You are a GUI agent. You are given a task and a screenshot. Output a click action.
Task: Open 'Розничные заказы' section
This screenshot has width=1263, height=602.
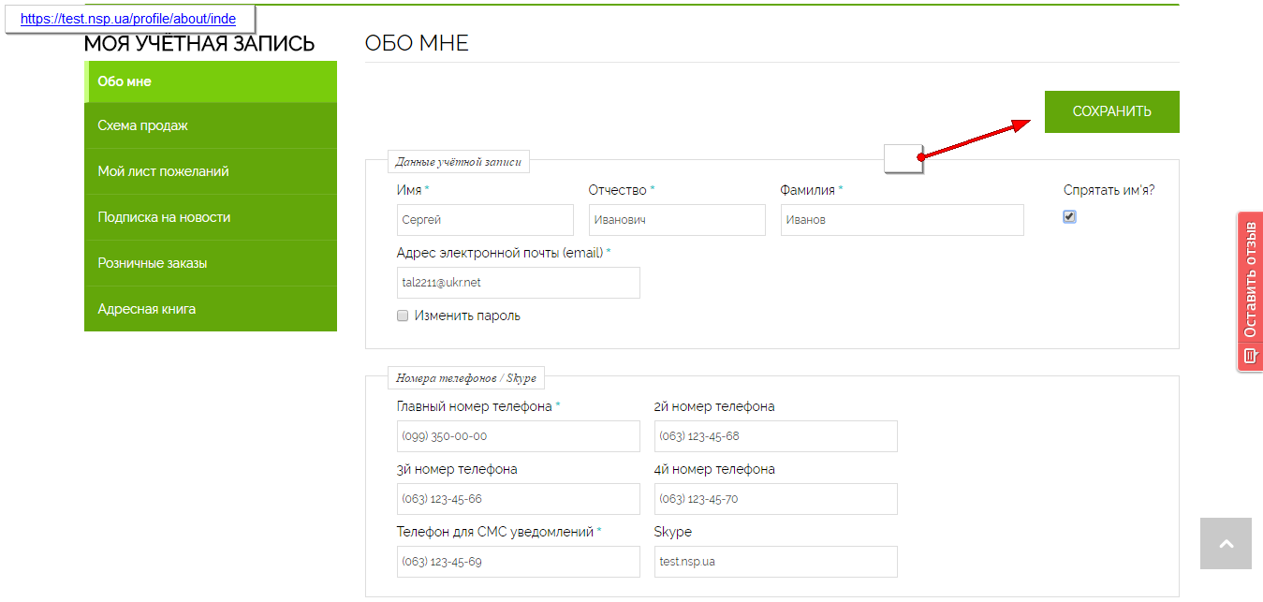(211, 263)
